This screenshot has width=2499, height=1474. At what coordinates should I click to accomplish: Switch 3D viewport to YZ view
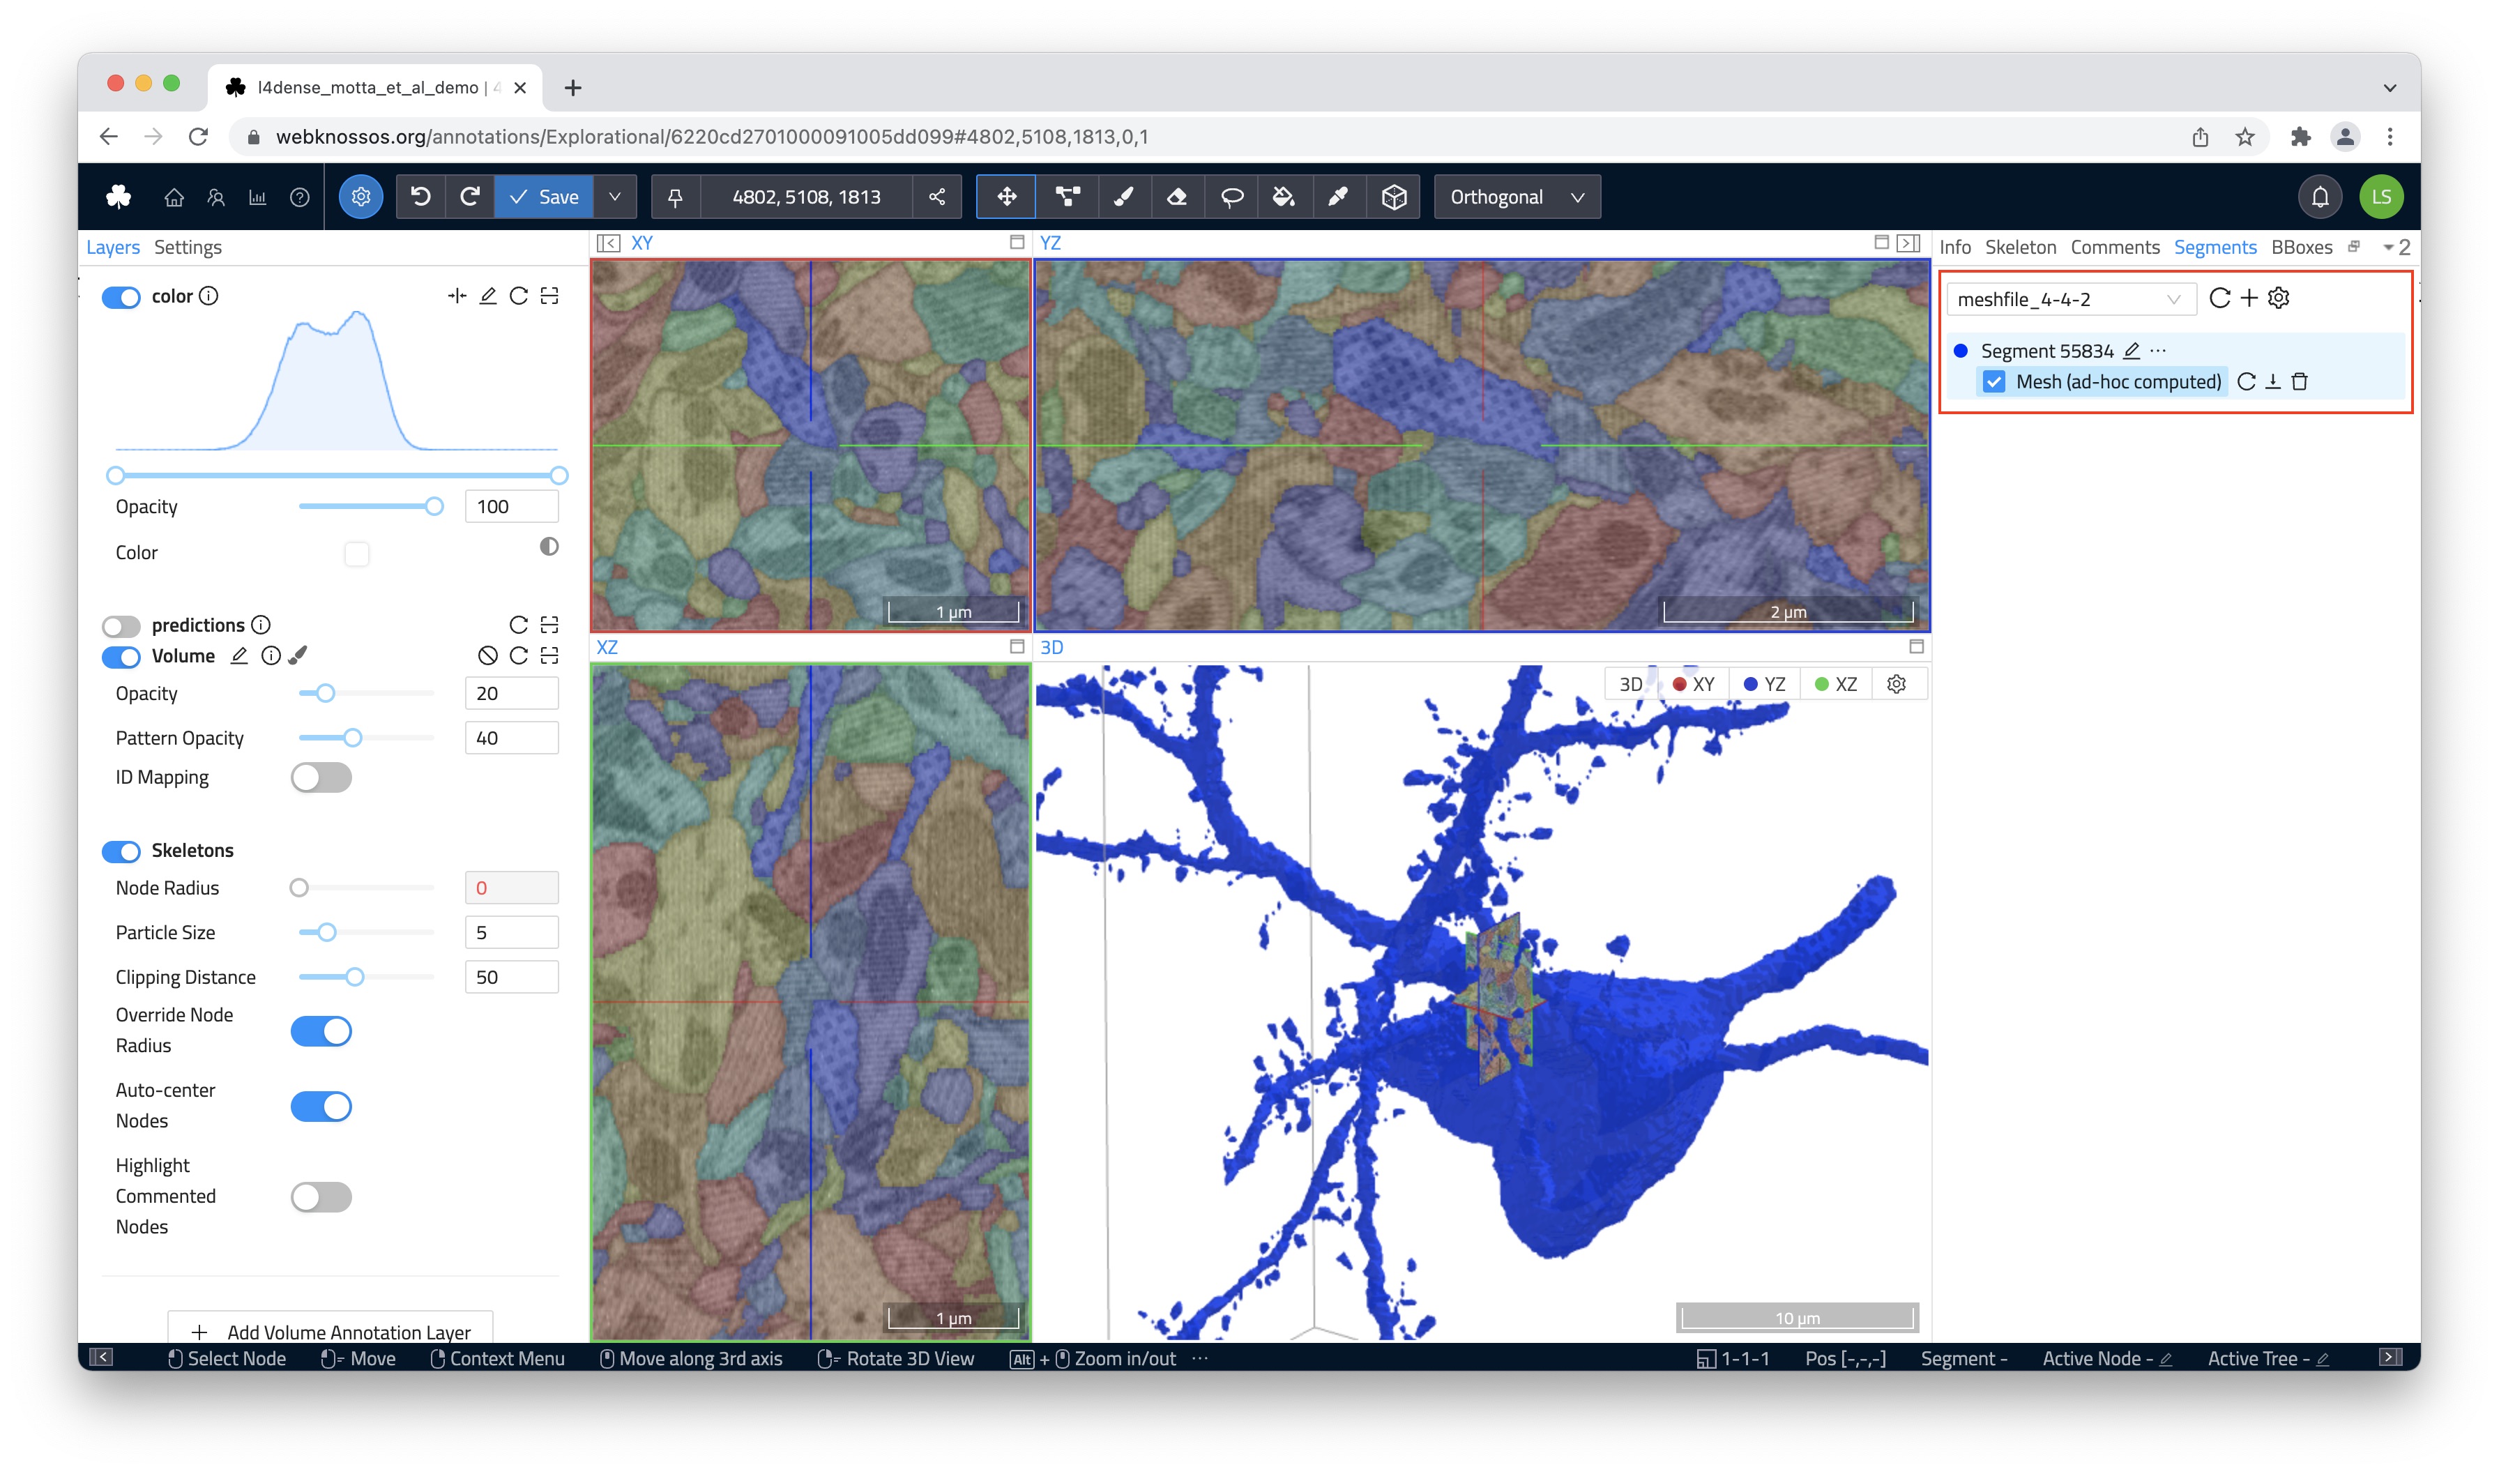(1764, 683)
